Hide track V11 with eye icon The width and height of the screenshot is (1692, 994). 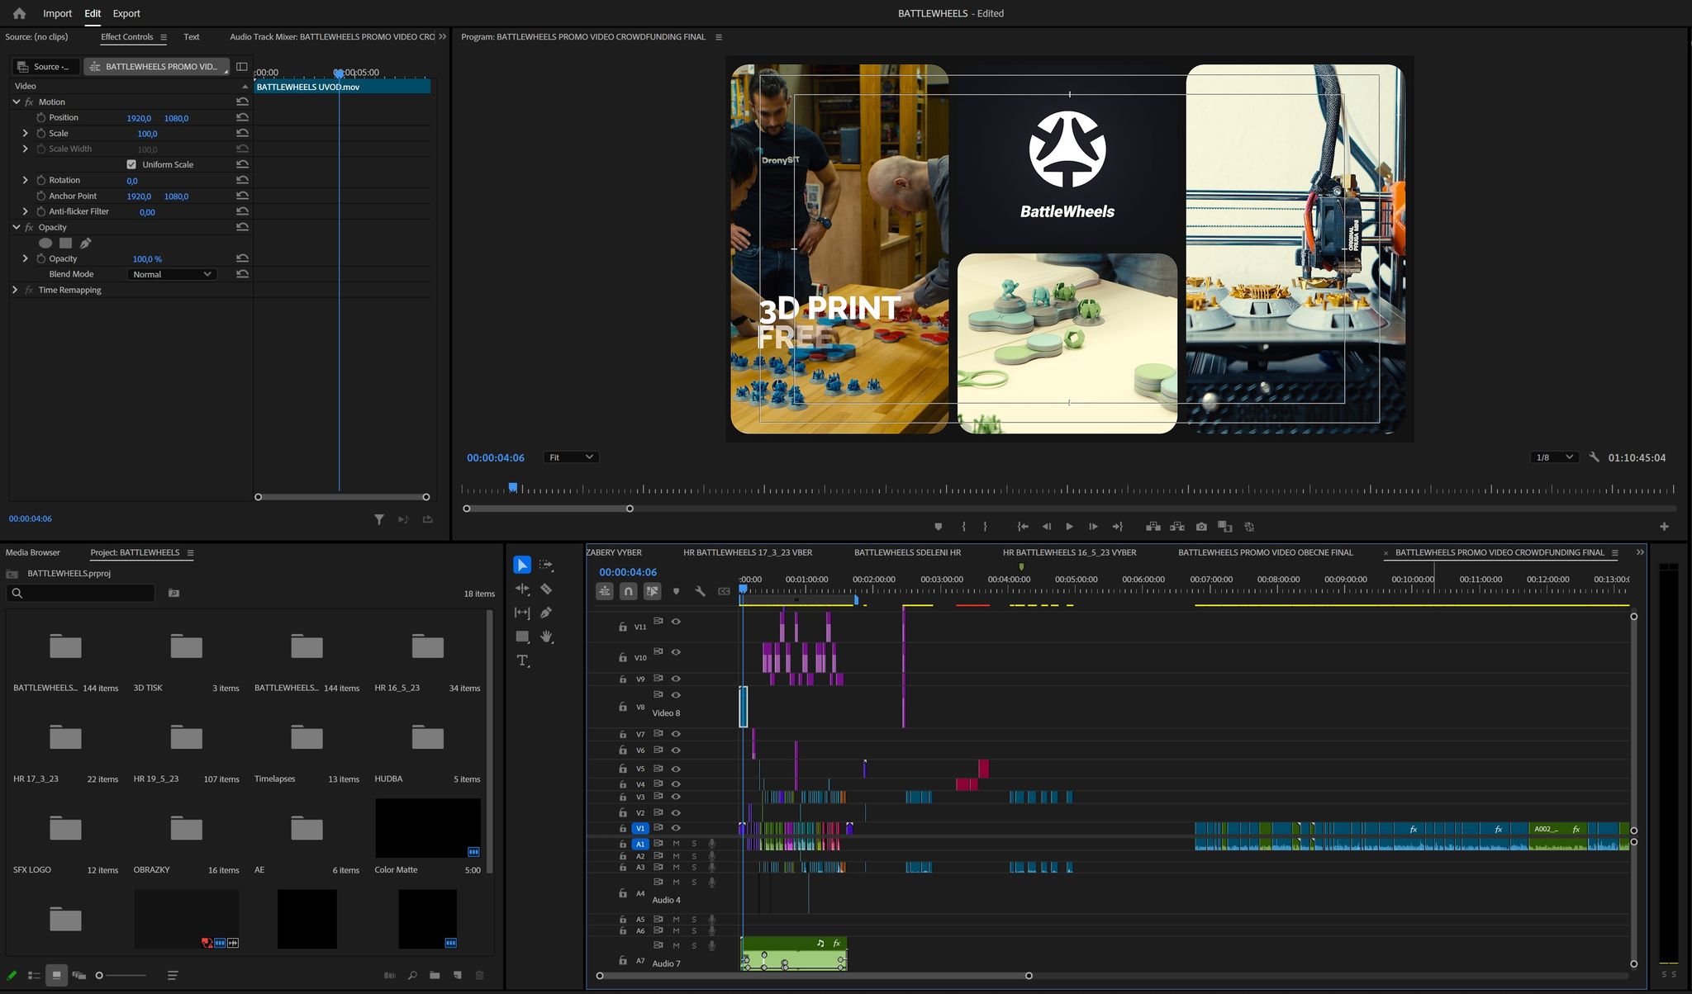[676, 622]
